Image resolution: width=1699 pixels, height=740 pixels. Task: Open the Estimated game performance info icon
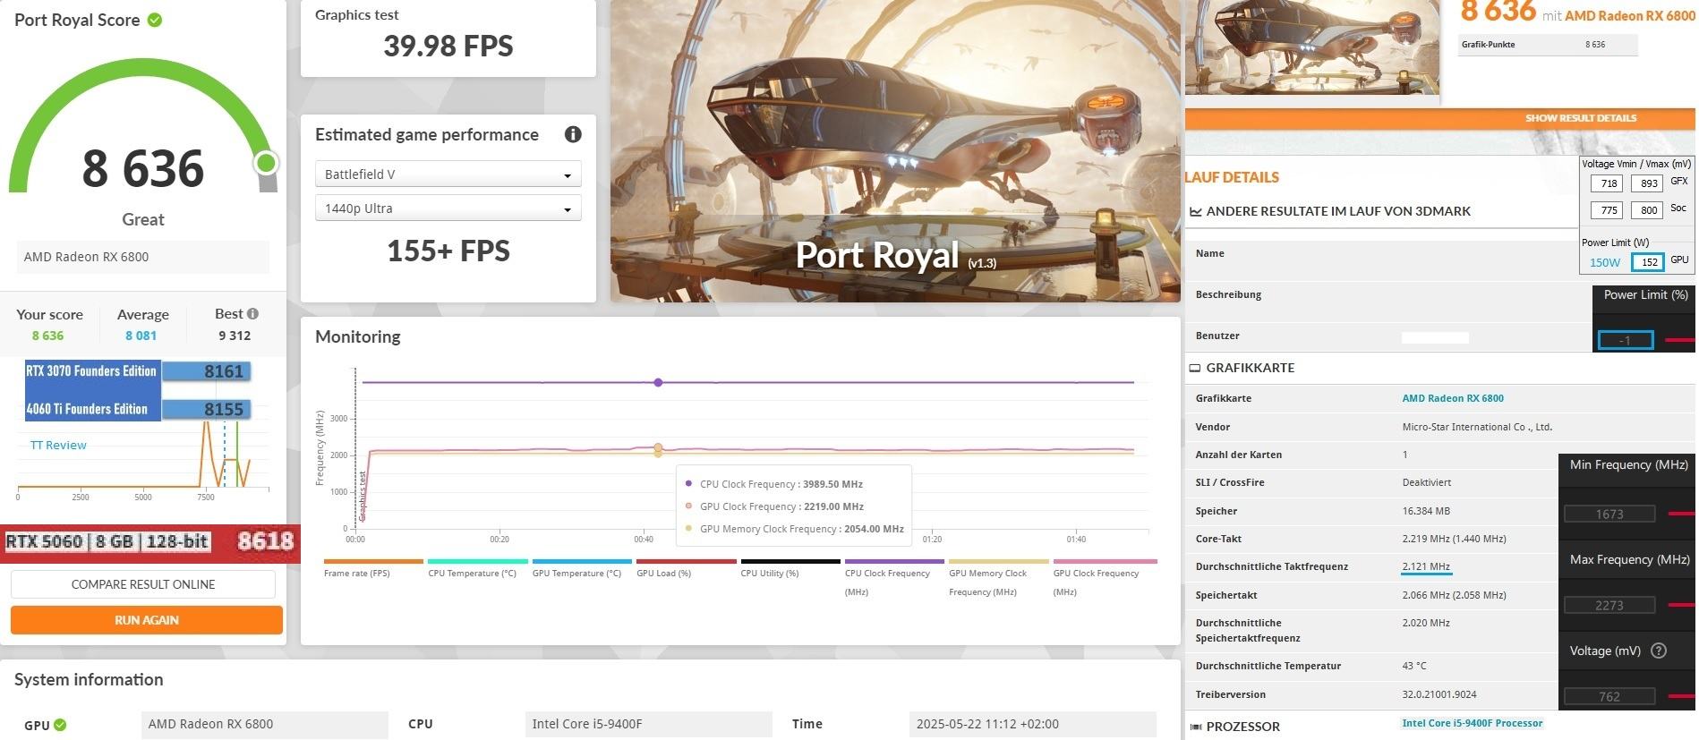coord(573,134)
